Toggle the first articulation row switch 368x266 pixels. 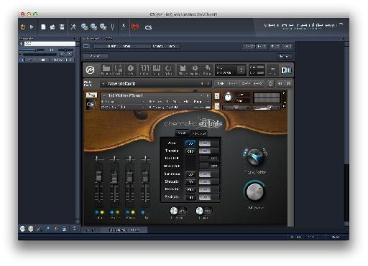click(x=208, y=143)
